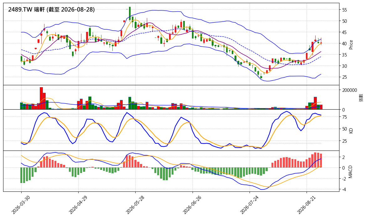Click the date label 2026-06-26

pyautogui.click(x=192, y=205)
